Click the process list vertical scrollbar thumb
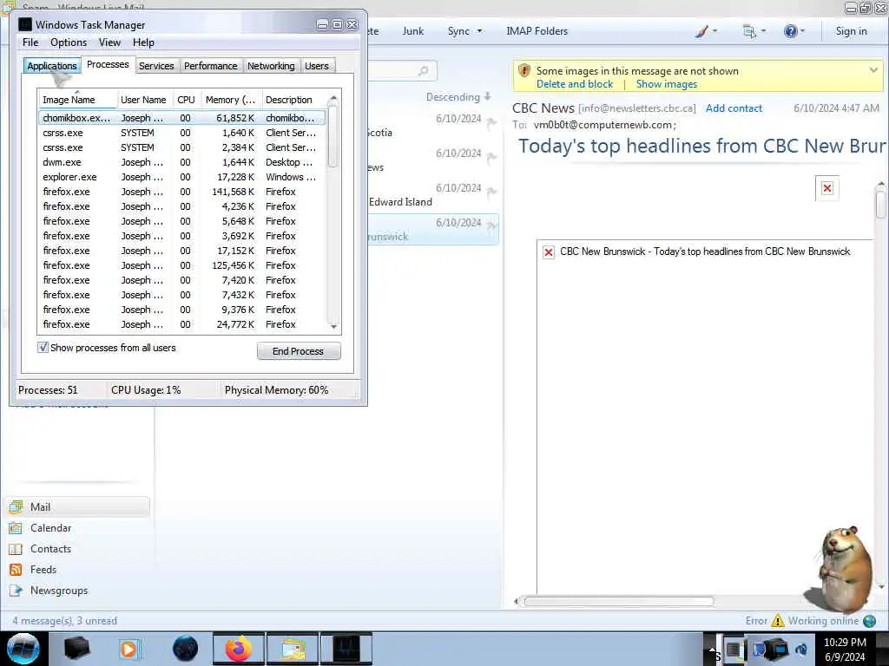 coord(333,136)
